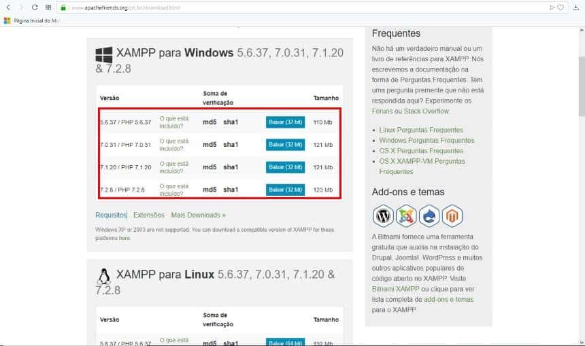Click 'O que está incluído?' for 7.2.8
Viewport: 585px width, 346px height.
174,190
